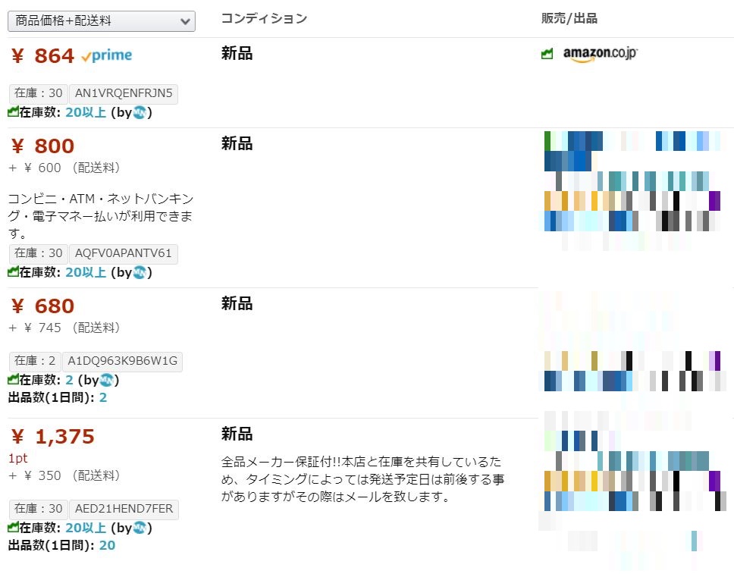The image size is (734, 574).
Task: Click the green chart icon beside Amazon.co.jp logo
Action: [546, 55]
